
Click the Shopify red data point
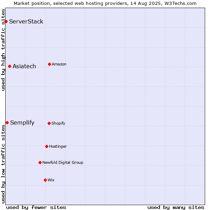49,123
